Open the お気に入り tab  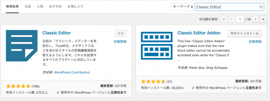coord(76,7)
